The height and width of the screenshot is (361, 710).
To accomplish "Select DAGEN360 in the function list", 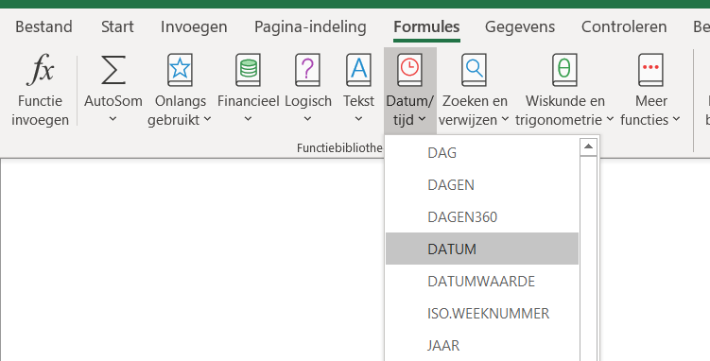I will [x=482, y=216].
